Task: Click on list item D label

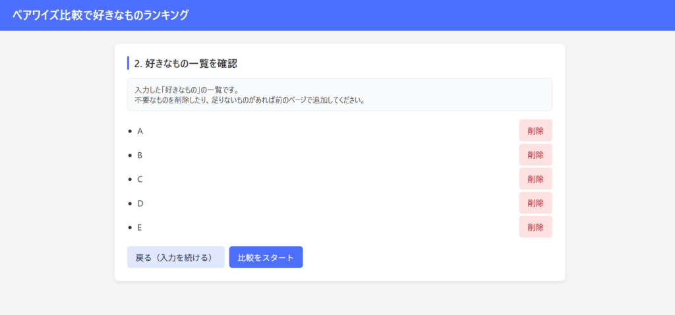Action: pyautogui.click(x=140, y=204)
